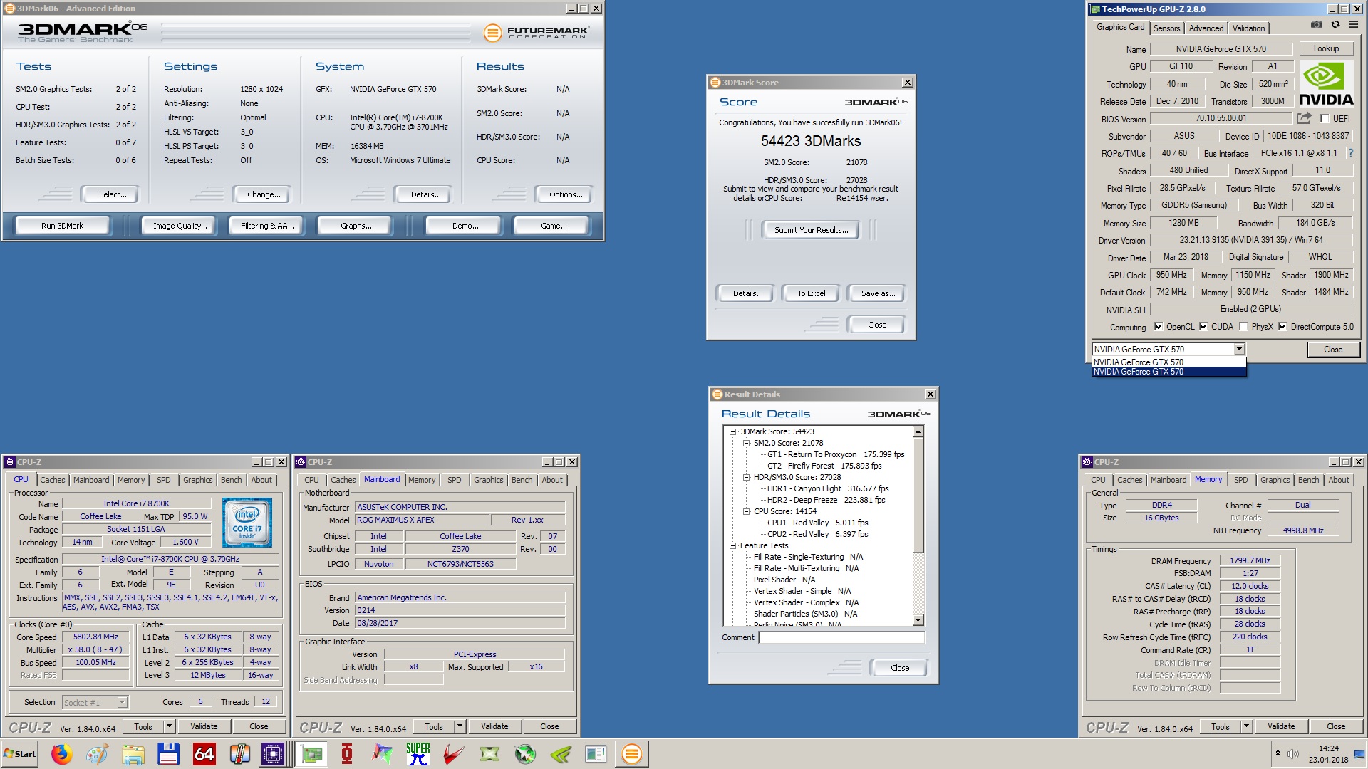Click BIOS export arrow icon in GPU-Z
1368x769 pixels.
[1304, 118]
